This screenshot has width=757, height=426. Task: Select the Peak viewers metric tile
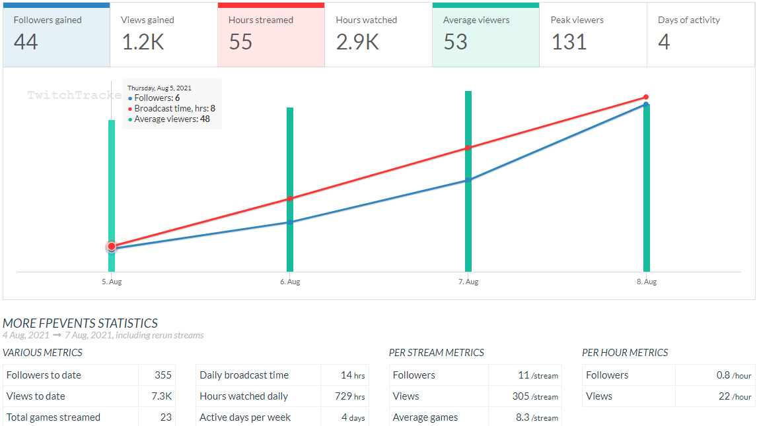coord(593,34)
